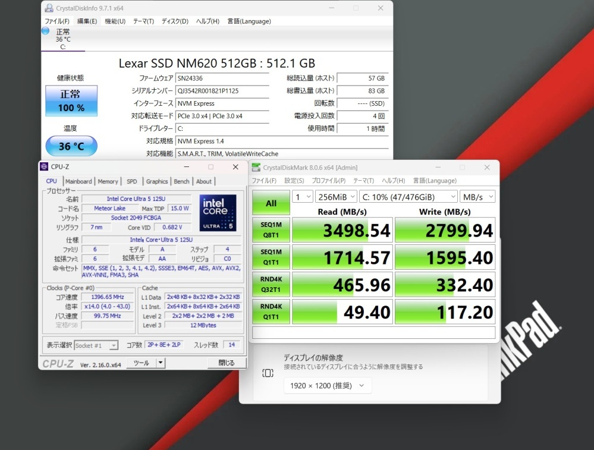Image resolution: width=594 pixels, height=450 pixels.
Task: Click the comment field below the benchmark results
Action: [373, 333]
